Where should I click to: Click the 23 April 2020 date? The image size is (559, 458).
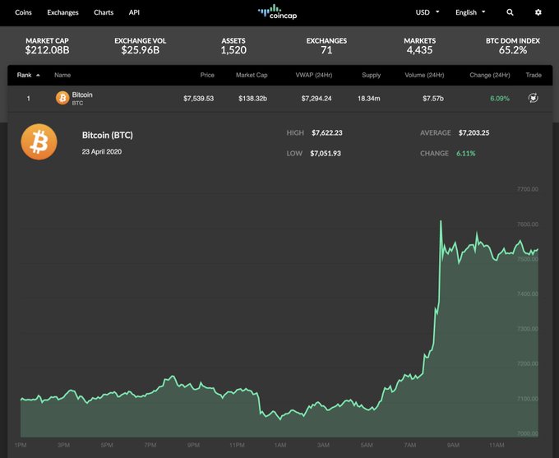pyautogui.click(x=102, y=151)
